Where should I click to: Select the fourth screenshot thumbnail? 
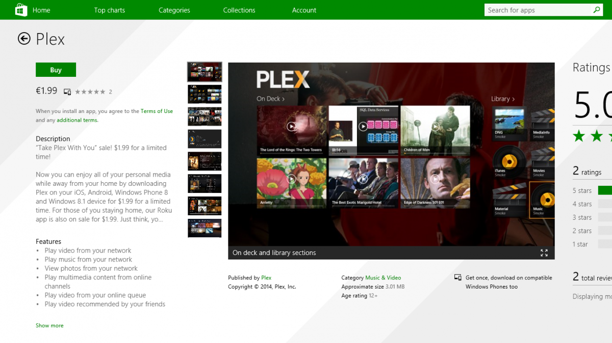(x=205, y=139)
